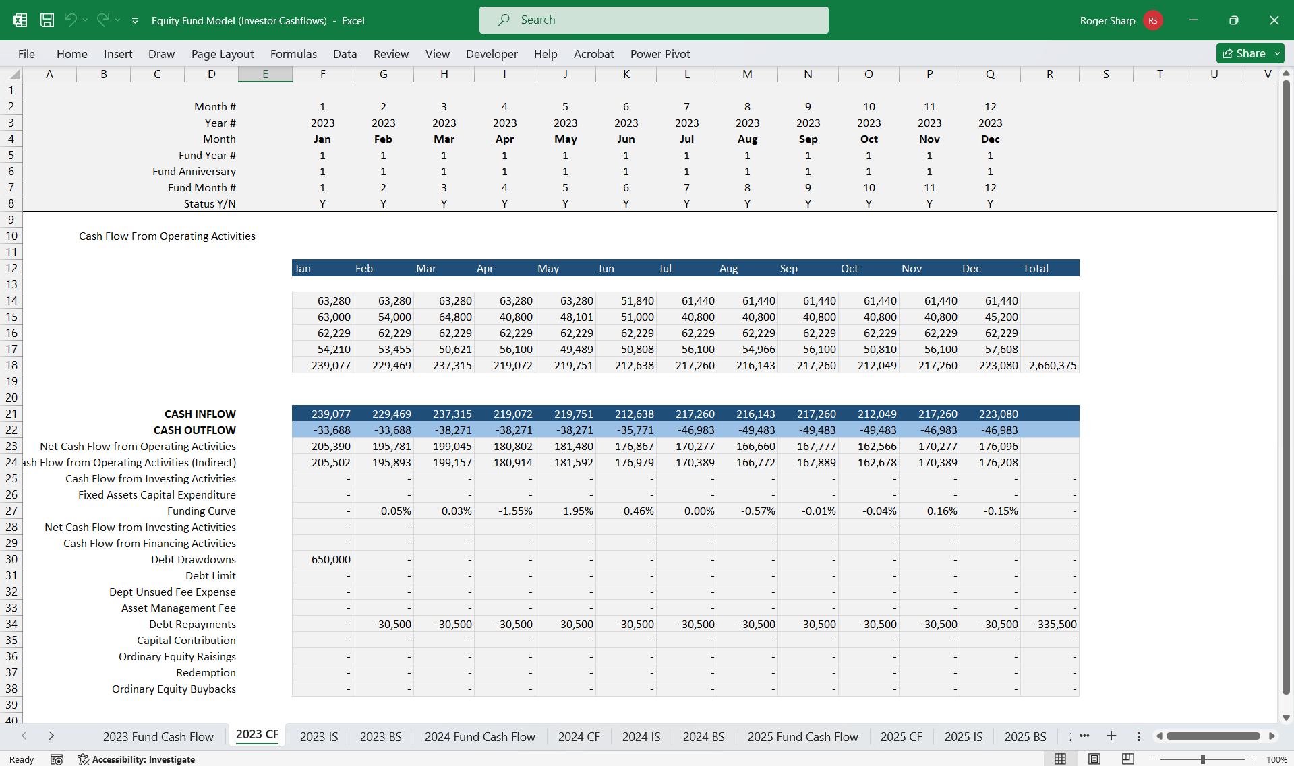Switch to the 2025 IS sheet tab
Viewport: 1294px width, 766px height.
click(964, 736)
